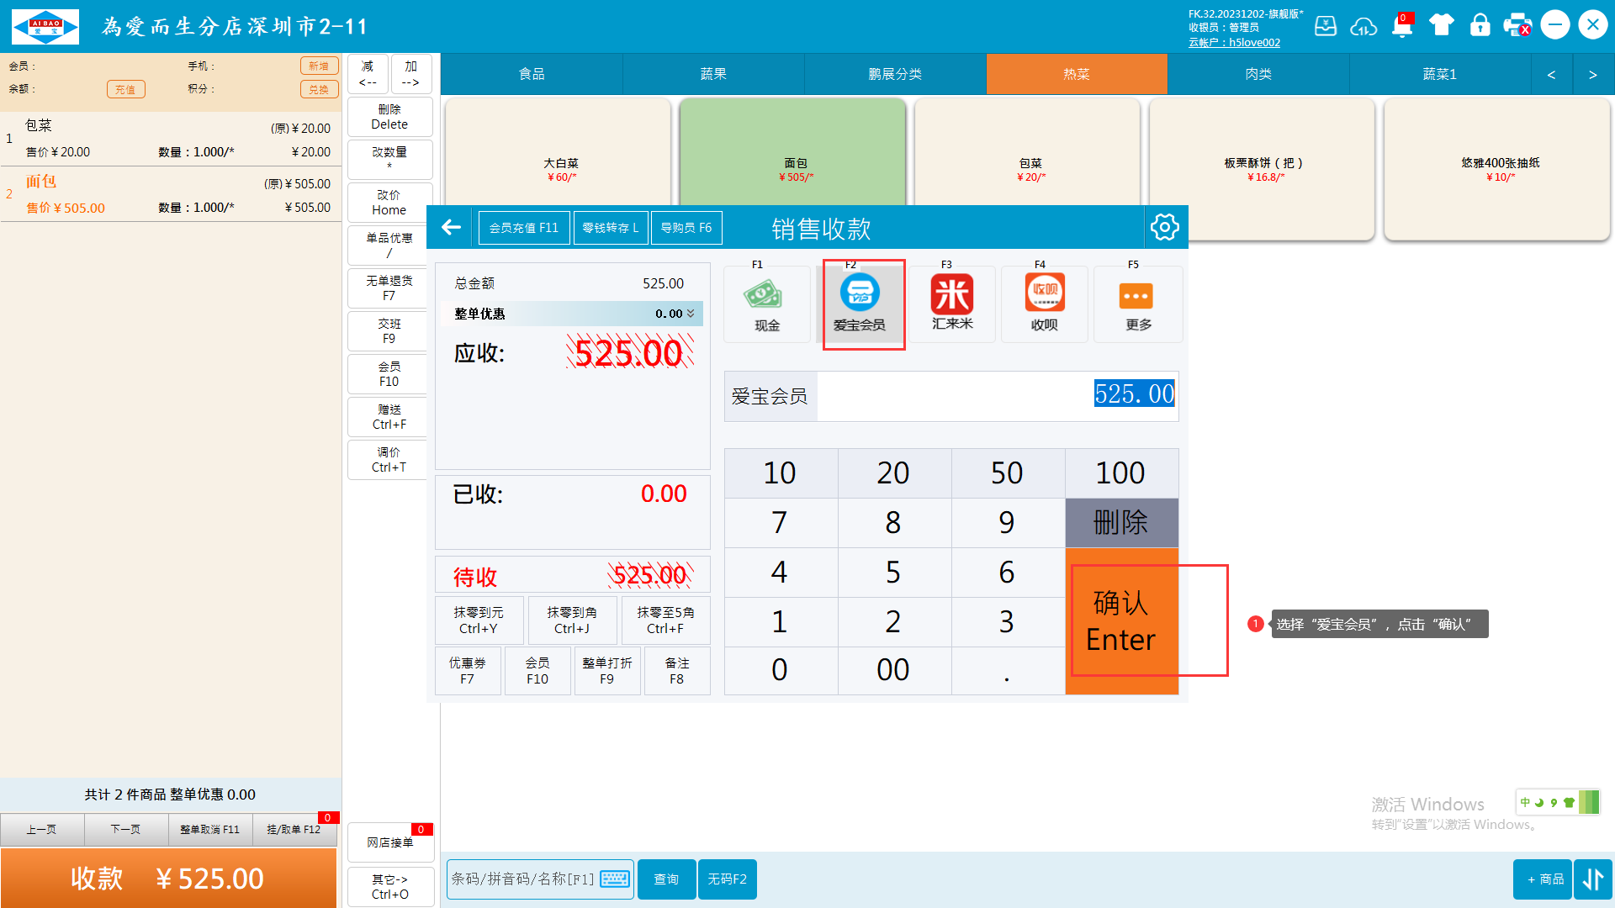Click the 改数量 button
Viewport: 1615px width, 908px height.
tap(389, 159)
